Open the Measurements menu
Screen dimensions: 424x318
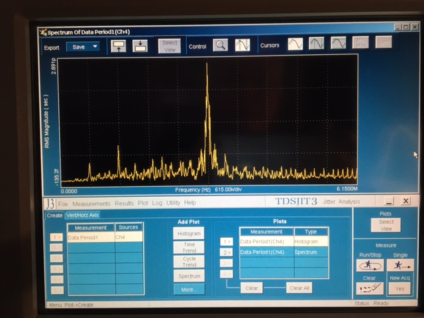click(x=91, y=203)
